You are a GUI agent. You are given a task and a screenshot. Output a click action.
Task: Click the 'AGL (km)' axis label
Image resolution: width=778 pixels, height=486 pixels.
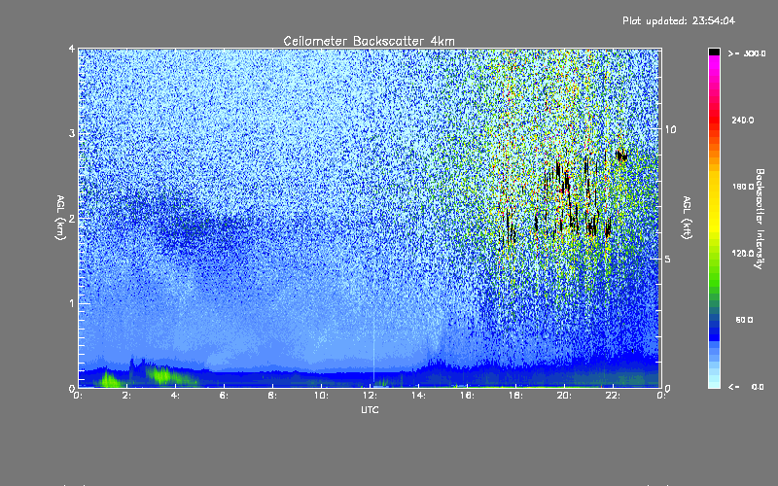[x=61, y=218]
